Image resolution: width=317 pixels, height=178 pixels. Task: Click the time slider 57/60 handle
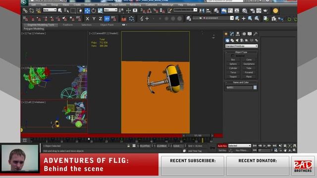tap(198, 135)
